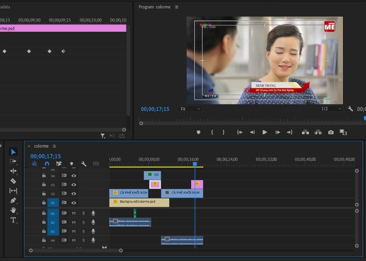Go to Out point button
The width and height of the screenshot is (366, 261).
click(290, 132)
